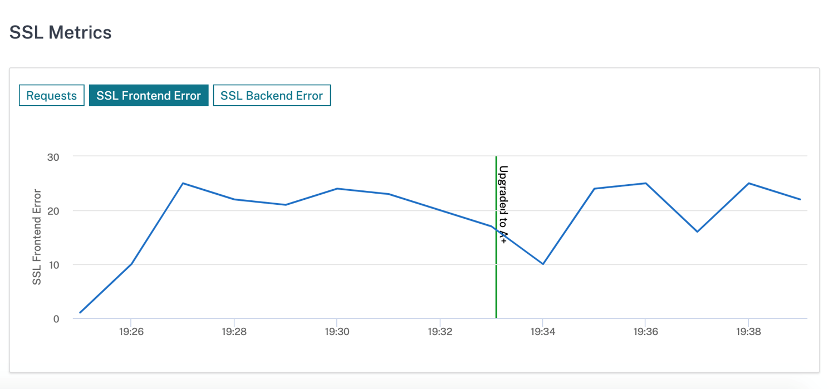Select the SSL Frontend Error tab

coord(149,95)
